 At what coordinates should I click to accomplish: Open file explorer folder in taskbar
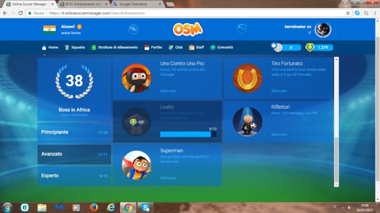(x=42, y=208)
